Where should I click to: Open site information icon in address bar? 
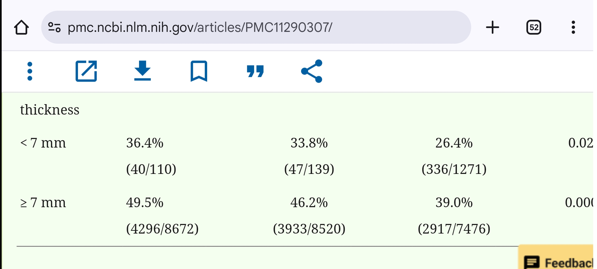coord(54,27)
